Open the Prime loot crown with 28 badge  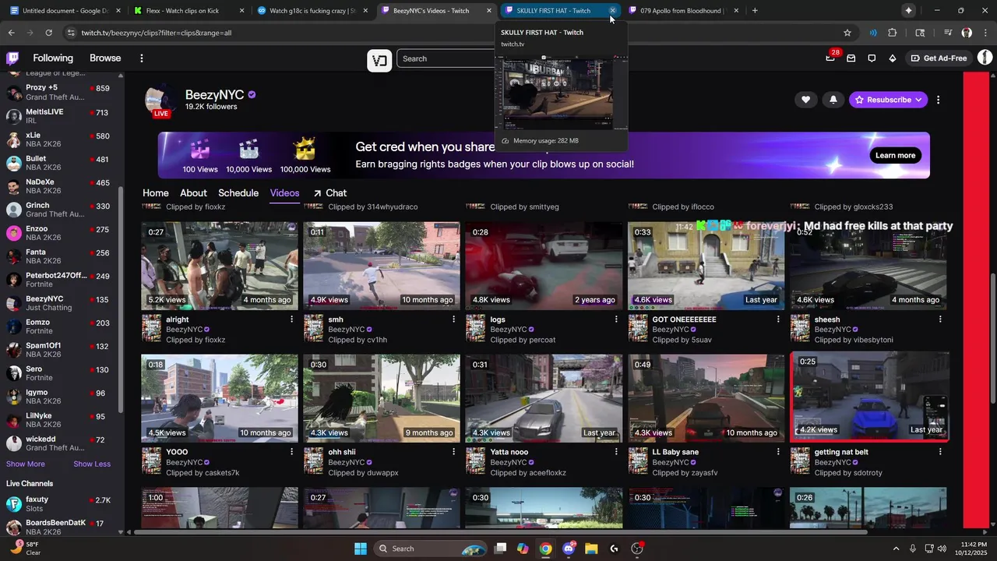(830, 58)
